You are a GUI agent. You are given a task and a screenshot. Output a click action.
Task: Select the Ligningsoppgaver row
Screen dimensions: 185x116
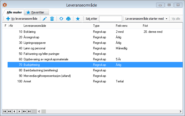95,43
